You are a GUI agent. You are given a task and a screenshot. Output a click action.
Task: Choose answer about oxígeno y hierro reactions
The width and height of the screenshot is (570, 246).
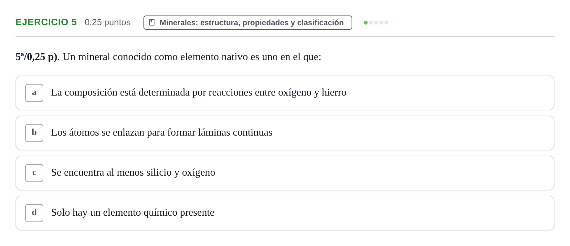pyautogui.click(x=285, y=93)
